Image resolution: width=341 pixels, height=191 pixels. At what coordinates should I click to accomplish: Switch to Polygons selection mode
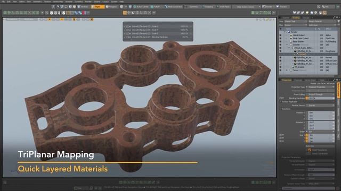coord(111,7)
